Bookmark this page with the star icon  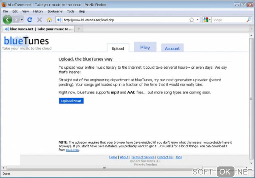click(x=192, y=20)
